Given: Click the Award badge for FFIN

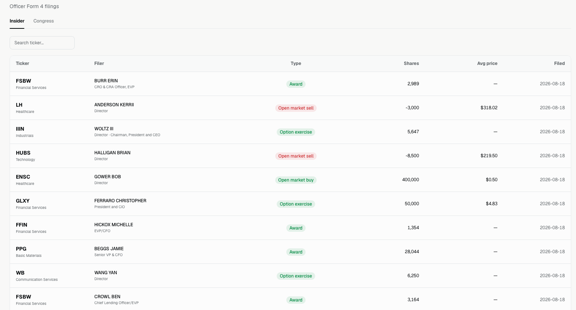Looking at the screenshot, I should coord(296,228).
